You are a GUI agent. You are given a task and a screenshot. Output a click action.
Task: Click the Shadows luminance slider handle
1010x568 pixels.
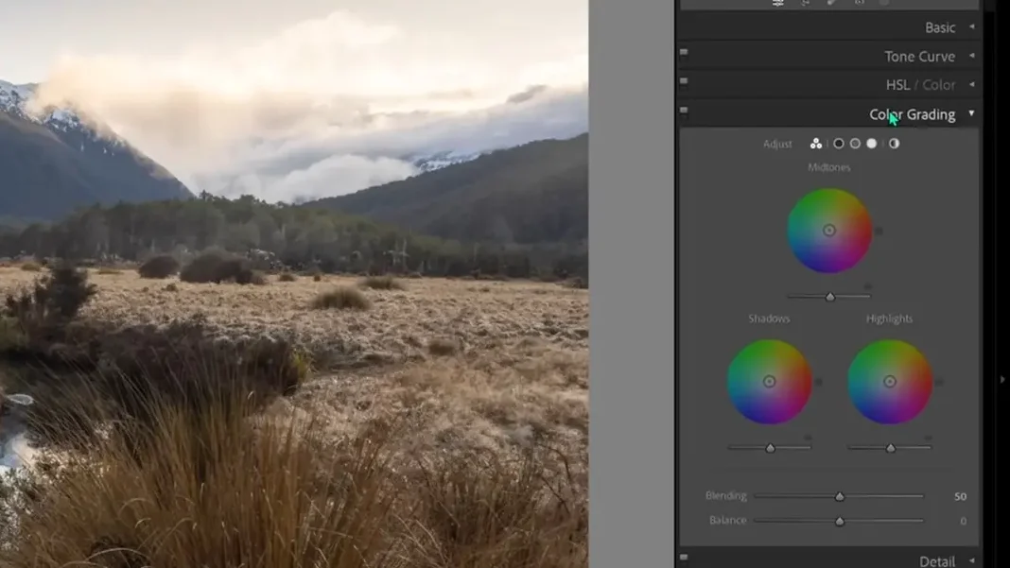coord(771,448)
